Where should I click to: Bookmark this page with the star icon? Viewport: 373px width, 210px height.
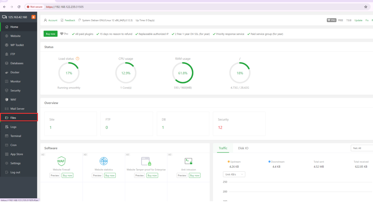(x=366, y=7)
